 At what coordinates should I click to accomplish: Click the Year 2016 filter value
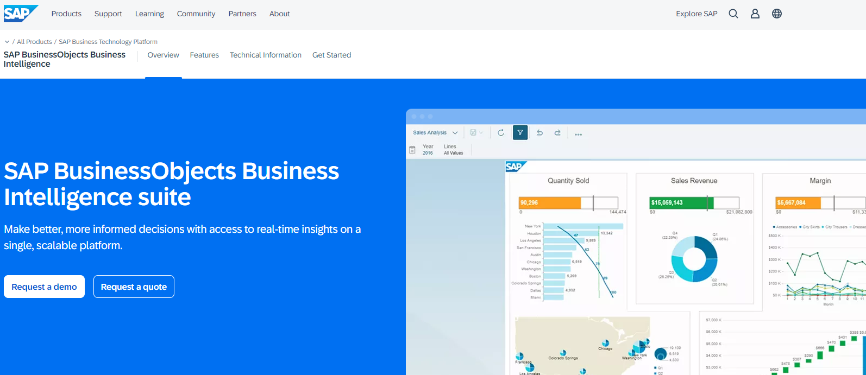click(x=428, y=150)
